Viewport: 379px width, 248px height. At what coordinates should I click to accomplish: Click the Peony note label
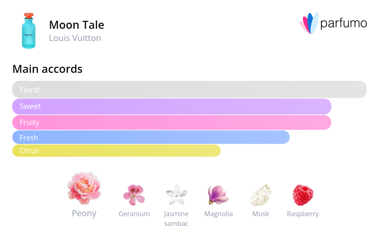coord(84,213)
